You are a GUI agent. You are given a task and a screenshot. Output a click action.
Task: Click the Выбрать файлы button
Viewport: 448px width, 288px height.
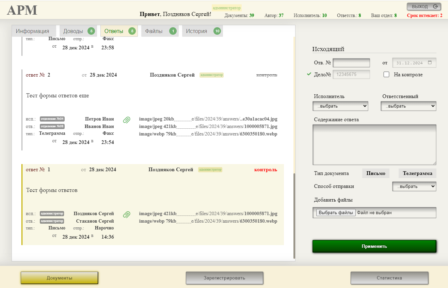336,213
